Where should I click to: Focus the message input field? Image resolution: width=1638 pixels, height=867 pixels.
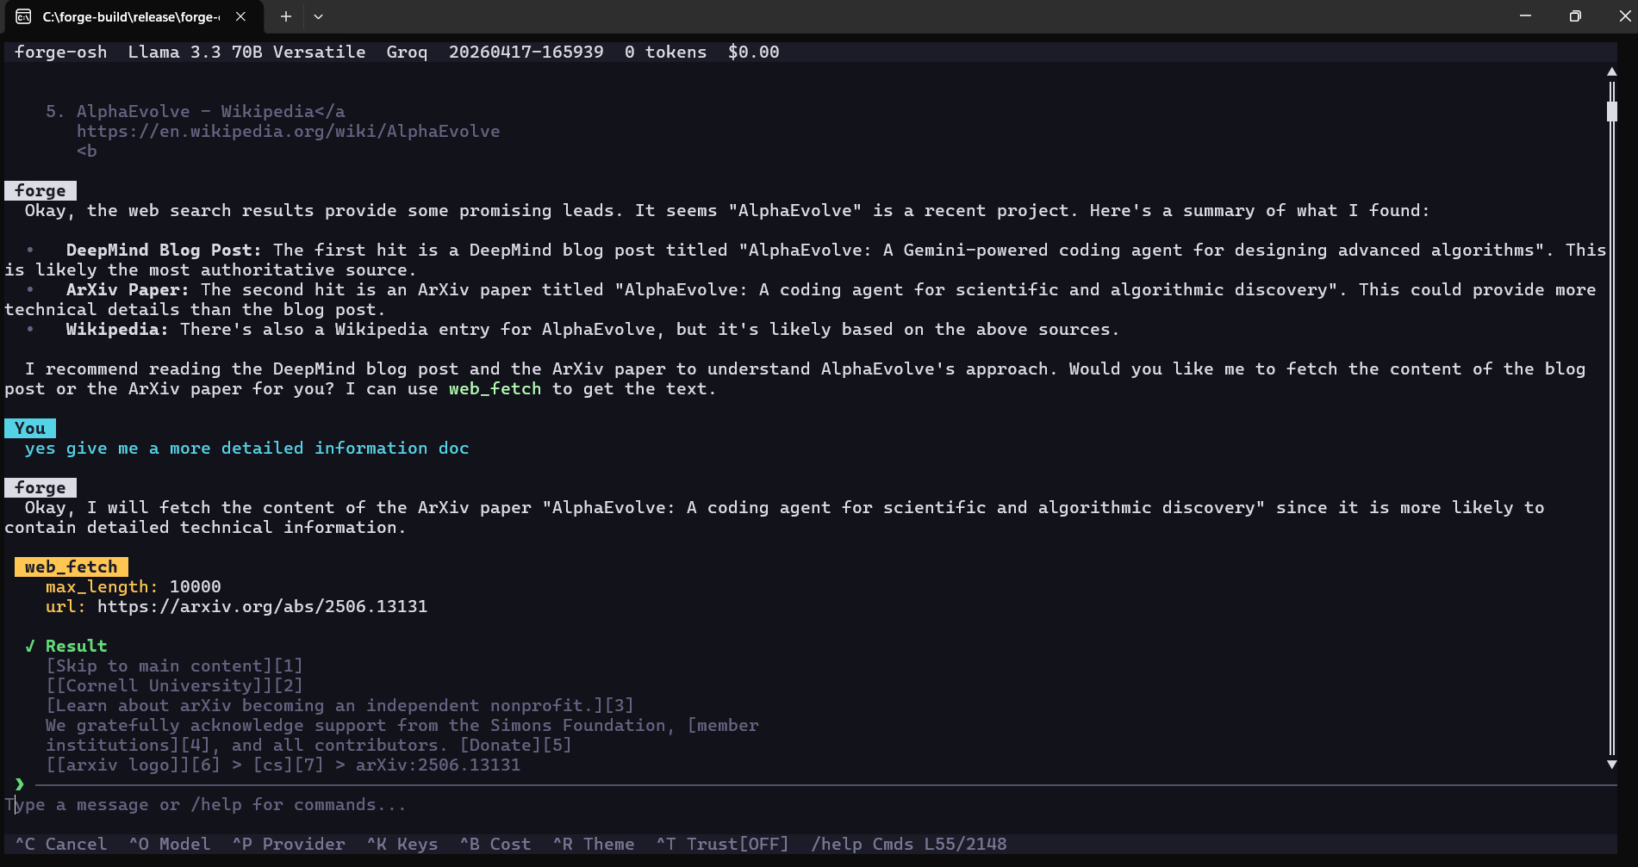point(810,805)
